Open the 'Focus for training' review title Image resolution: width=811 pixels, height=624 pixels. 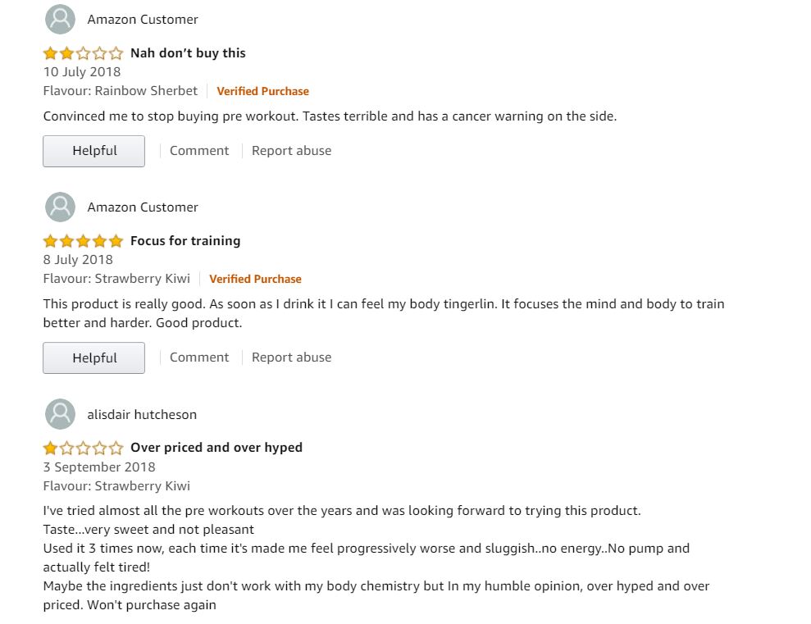click(x=185, y=241)
